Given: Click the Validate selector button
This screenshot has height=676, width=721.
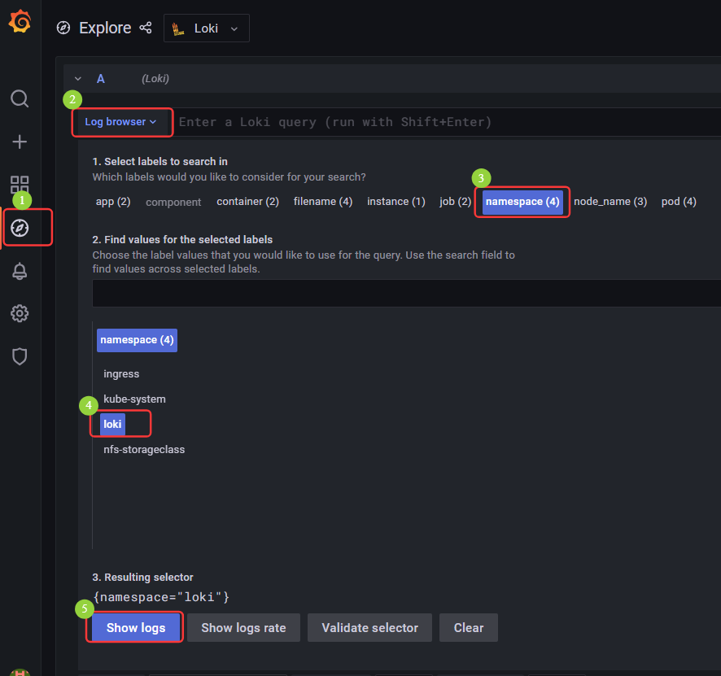Looking at the screenshot, I should pyautogui.click(x=369, y=628).
